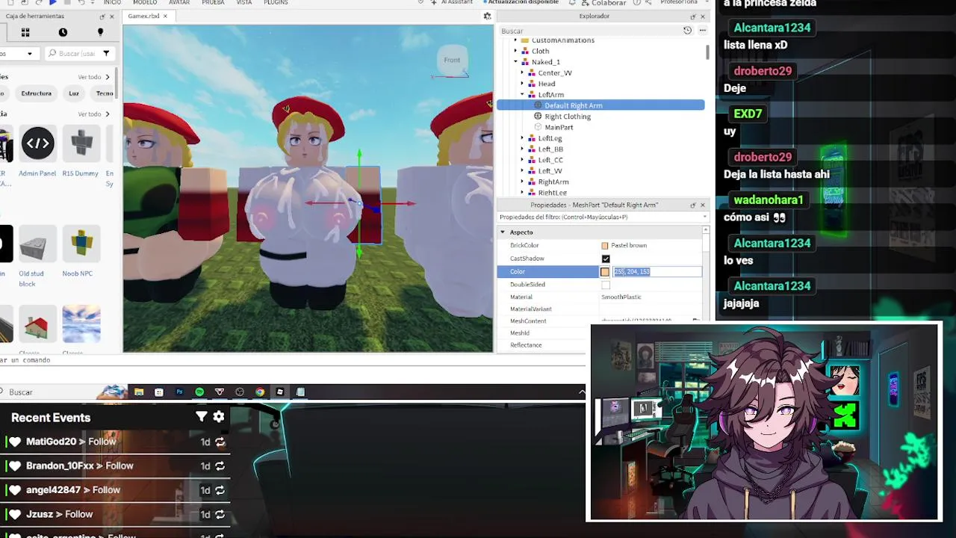Replay the Jzusz follow event
The image size is (956, 538).
tap(220, 514)
